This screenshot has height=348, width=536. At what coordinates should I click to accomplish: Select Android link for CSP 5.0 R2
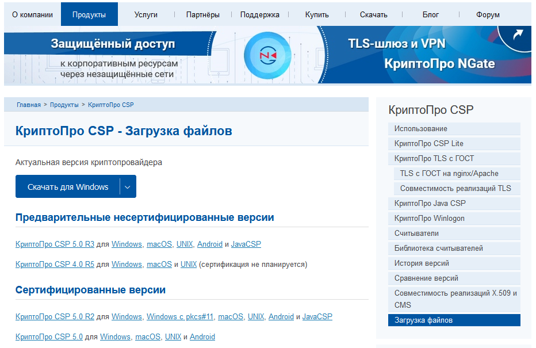(x=281, y=316)
